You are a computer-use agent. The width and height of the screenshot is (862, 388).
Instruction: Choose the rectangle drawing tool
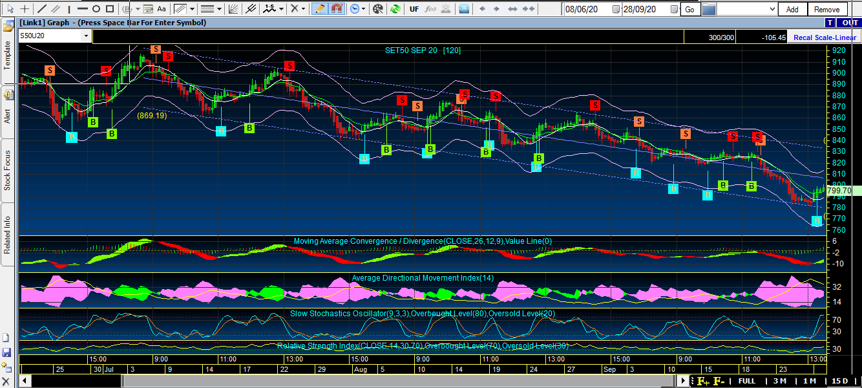coord(110,9)
